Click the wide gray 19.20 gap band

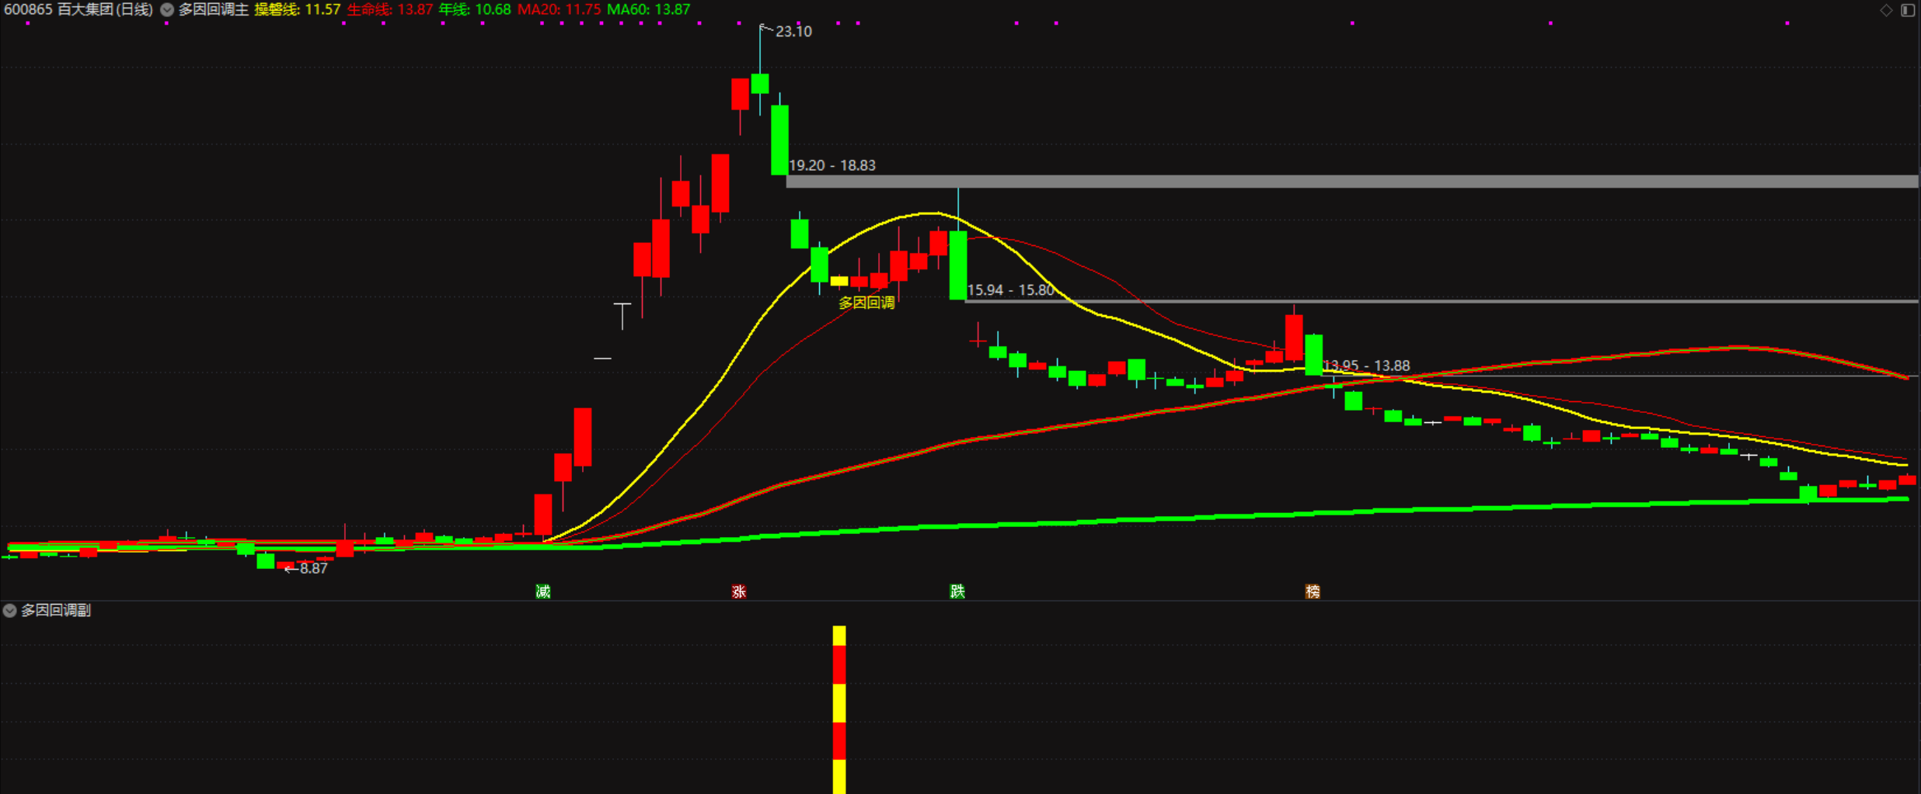(1352, 182)
